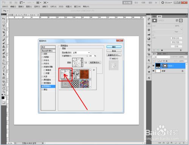This screenshot has width=189, height=145.
Task: Open the 文件 File menu
Action: click(x=5, y=6)
